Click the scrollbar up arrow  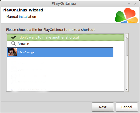(126, 36)
